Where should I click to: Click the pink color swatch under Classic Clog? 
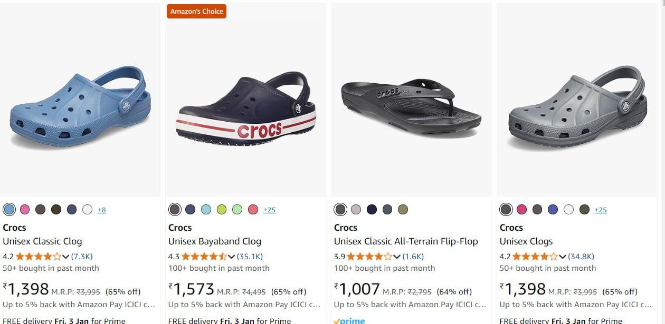click(x=25, y=210)
